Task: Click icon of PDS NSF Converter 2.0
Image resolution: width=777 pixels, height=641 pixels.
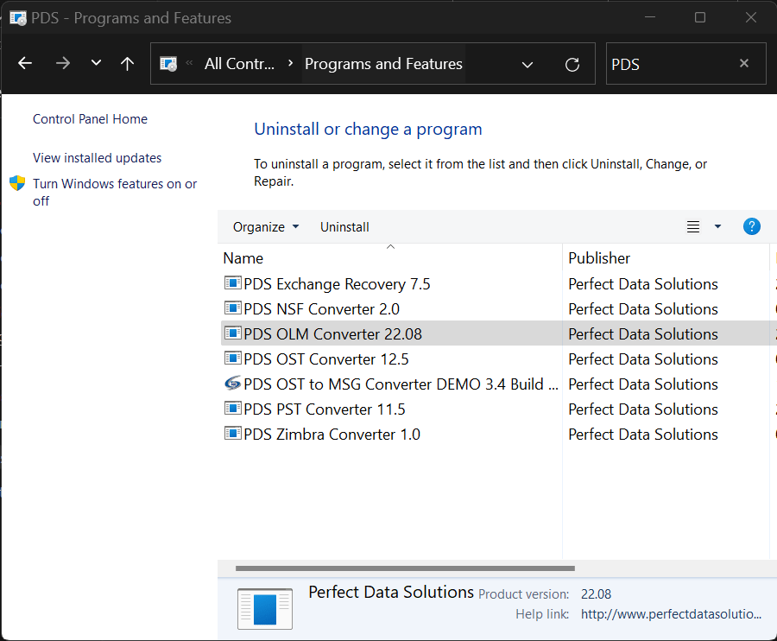Action: point(232,308)
